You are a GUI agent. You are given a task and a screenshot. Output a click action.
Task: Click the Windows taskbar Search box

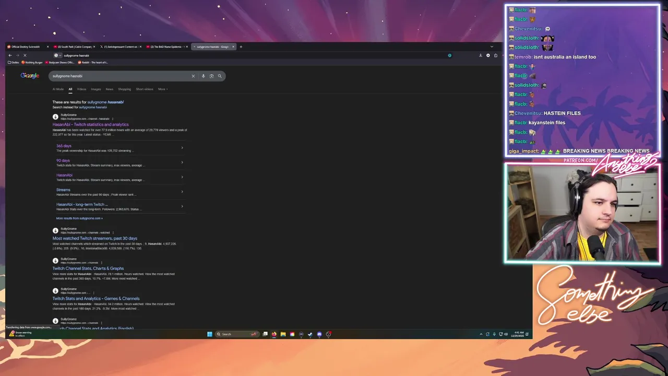point(237,334)
